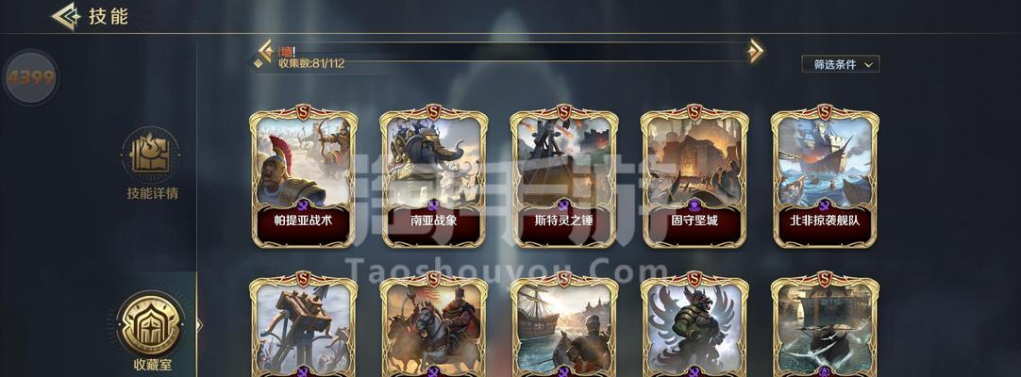Click the expander arrow beside 收藏室
1021x377 pixels.
(x=199, y=324)
